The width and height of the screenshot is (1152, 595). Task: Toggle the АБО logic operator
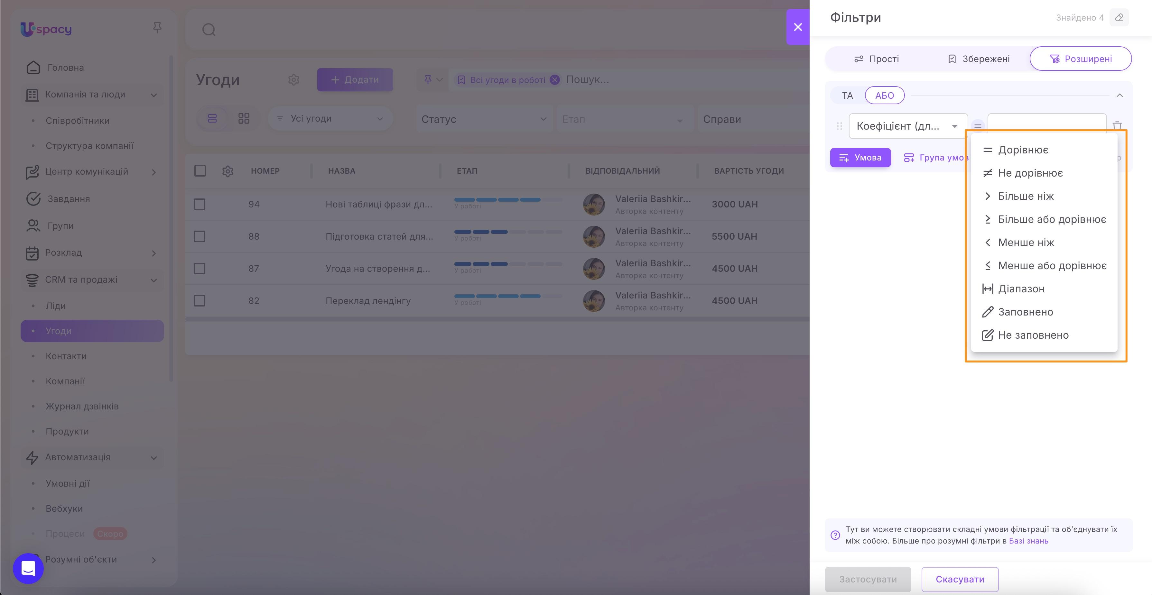[885, 95]
